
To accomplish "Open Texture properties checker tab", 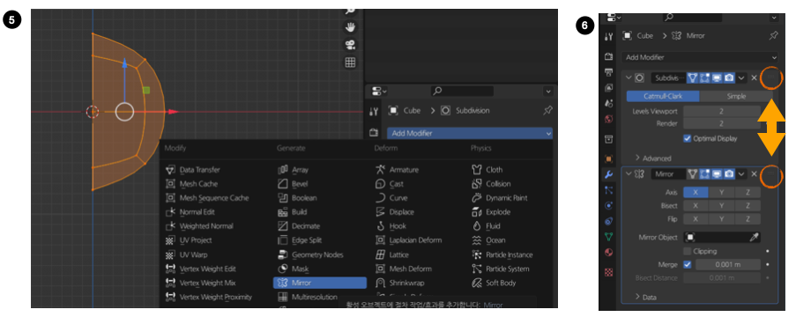I will click(x=609, y=272).
